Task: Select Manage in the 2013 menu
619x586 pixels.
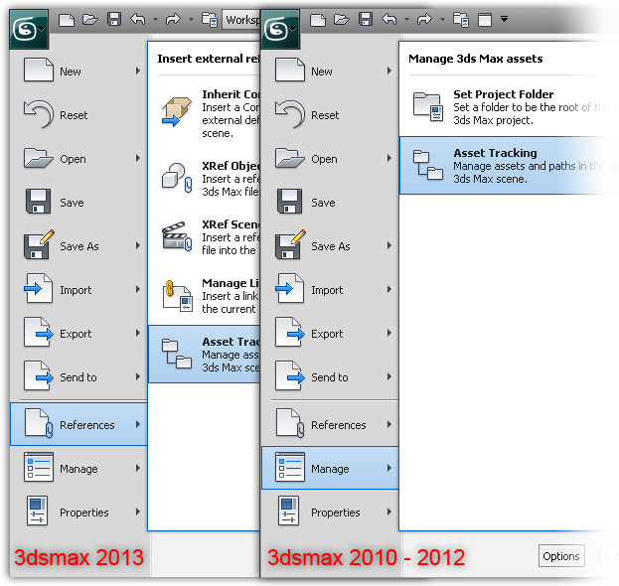Action: click(x=78, y=469)
